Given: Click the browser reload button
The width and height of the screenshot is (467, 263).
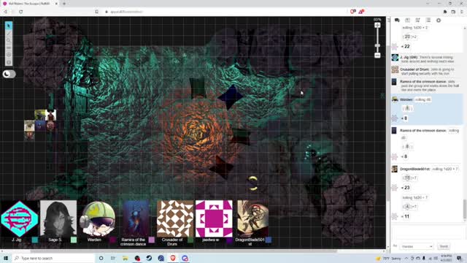Looking at the screenshot, I should point(20,12).
